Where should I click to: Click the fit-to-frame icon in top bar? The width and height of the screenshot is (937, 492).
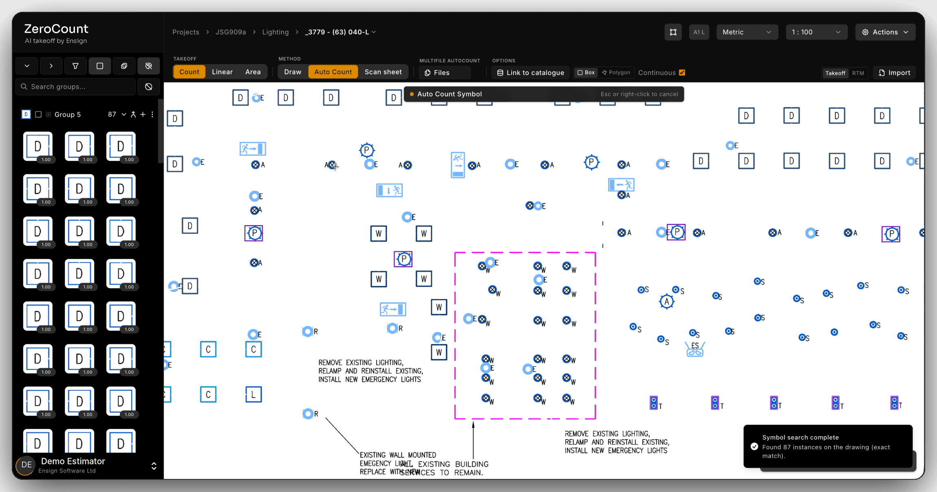(x=673, y=32)
